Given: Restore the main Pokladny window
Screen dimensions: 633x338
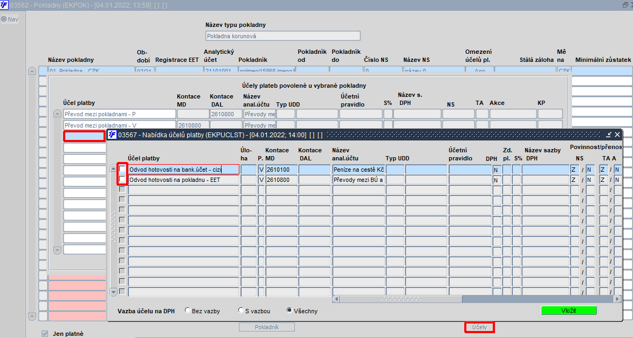Looking at the screenshot, I should click(626, 5).
